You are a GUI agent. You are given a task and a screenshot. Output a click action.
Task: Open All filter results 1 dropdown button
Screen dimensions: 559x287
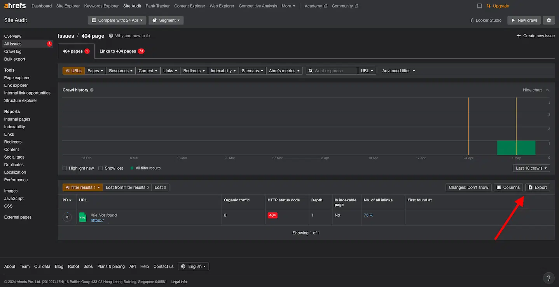[x=82, y=187]
